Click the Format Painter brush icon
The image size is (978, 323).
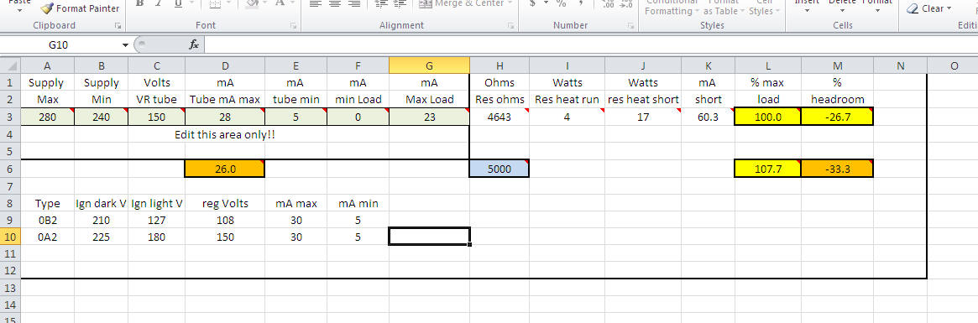(x=47, y=8)
